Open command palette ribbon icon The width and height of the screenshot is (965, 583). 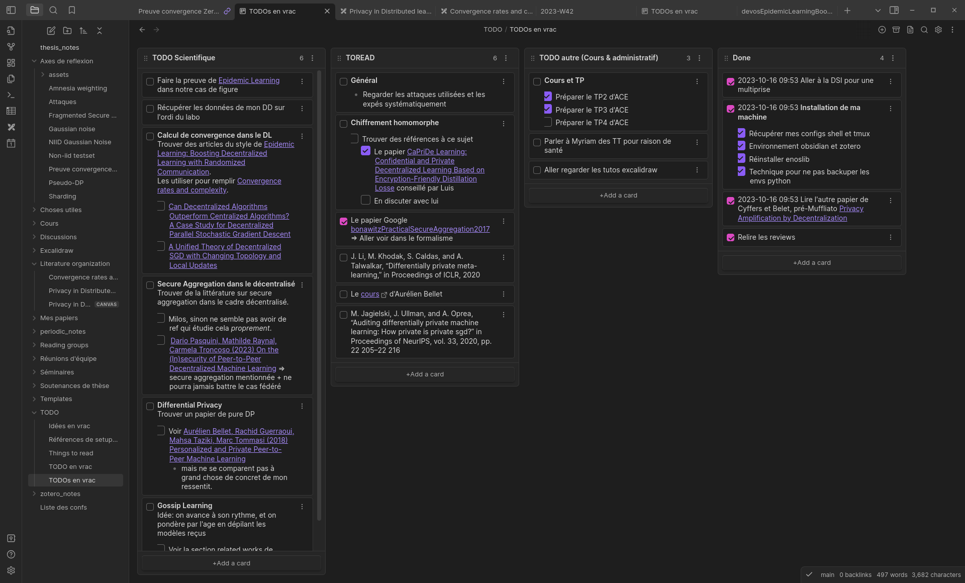pyautogui.click(x=11, y=95)
